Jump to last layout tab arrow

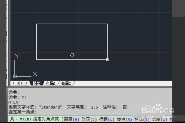pyautogui.click(x=27, y=83)
